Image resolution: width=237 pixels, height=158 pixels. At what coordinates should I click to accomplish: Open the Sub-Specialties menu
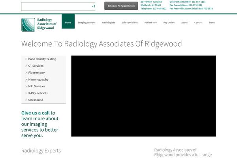[130, 23]
